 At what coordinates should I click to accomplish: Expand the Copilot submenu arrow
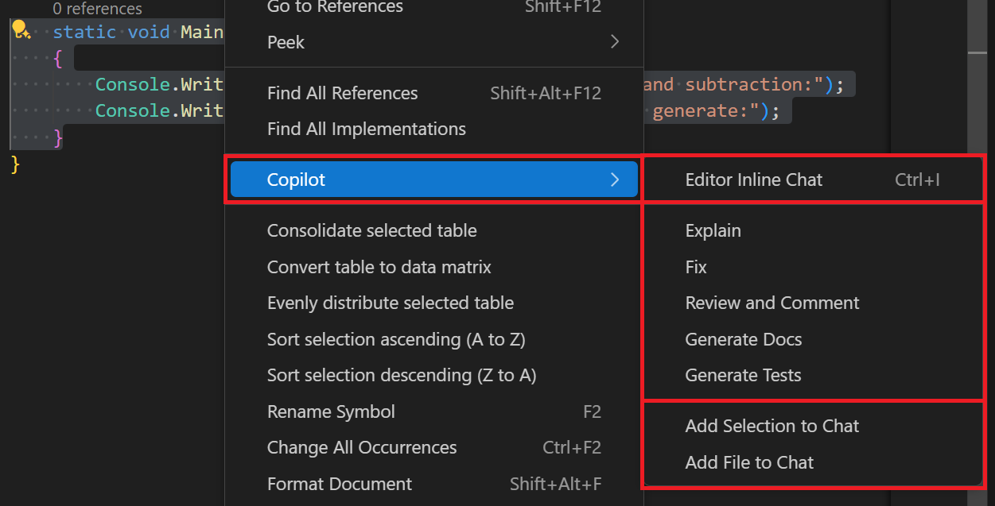pyautogui.click(x=614, y=180)
